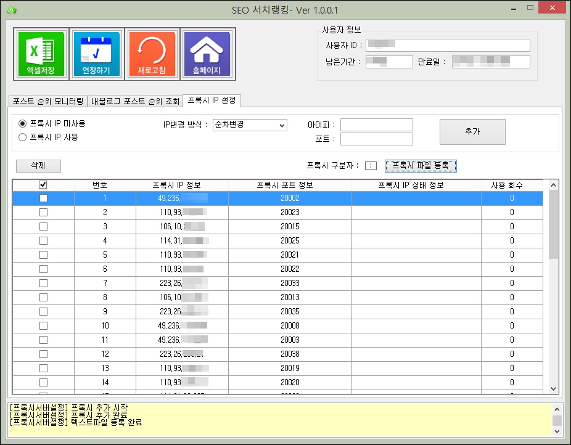571x445 pixels.
Task: Focus the 포트 input field
Action: pyautogui.click(x=376, y=139)
